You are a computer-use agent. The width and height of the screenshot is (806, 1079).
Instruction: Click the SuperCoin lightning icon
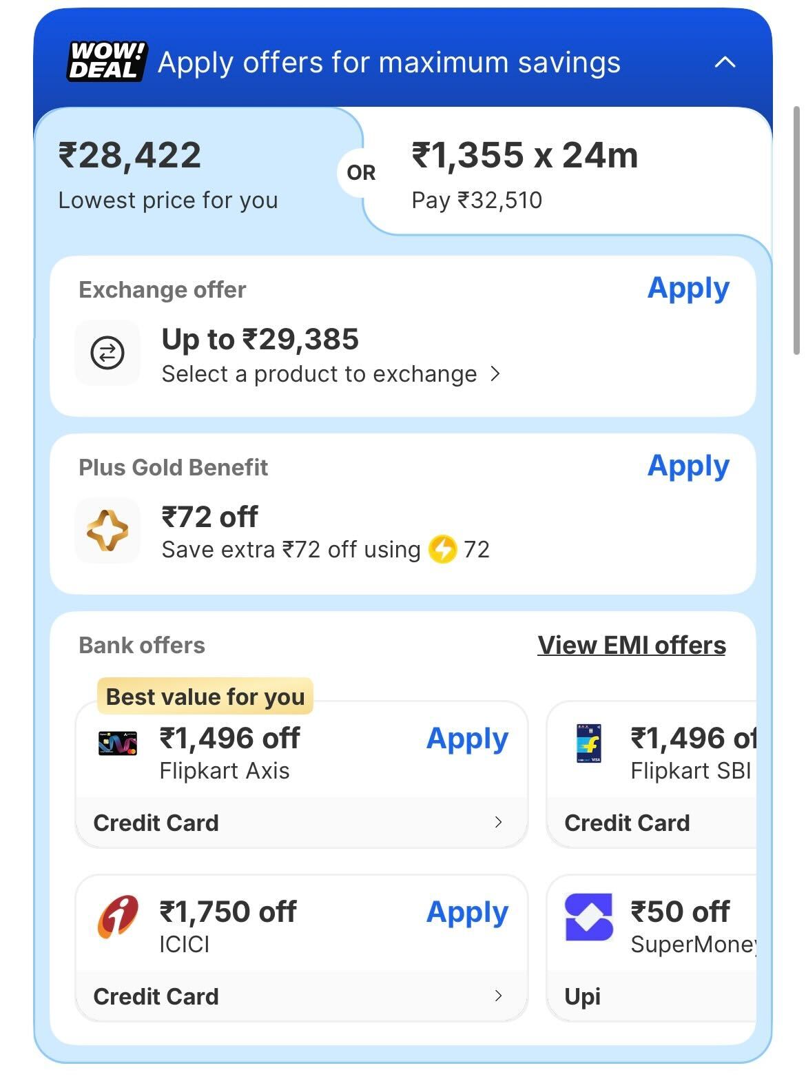coord(442,550)
